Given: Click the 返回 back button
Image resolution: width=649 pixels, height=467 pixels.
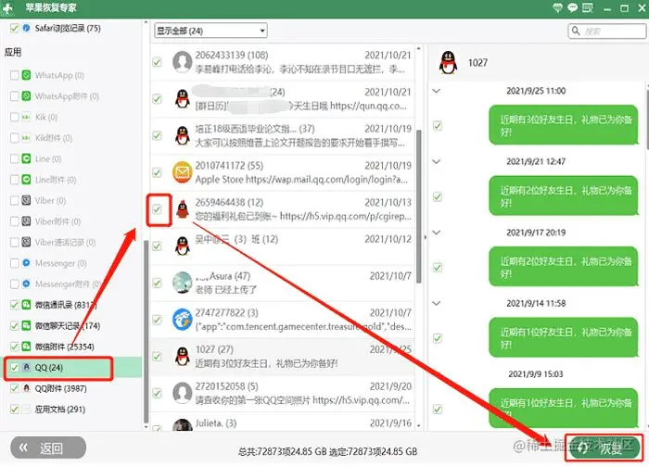Looking at the screenshot, I should click(x=48, y=448).
